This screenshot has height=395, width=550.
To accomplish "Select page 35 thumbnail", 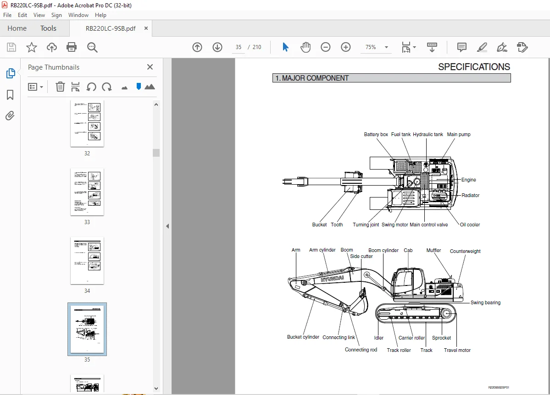I will pyautogui.click(x=87, y=329).
